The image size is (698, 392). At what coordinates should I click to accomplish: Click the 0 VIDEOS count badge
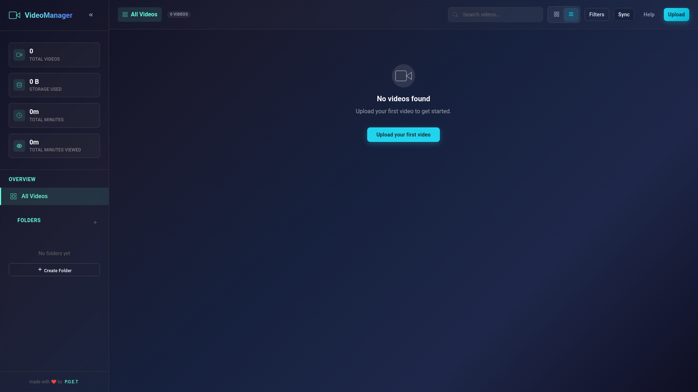(179, 15)
